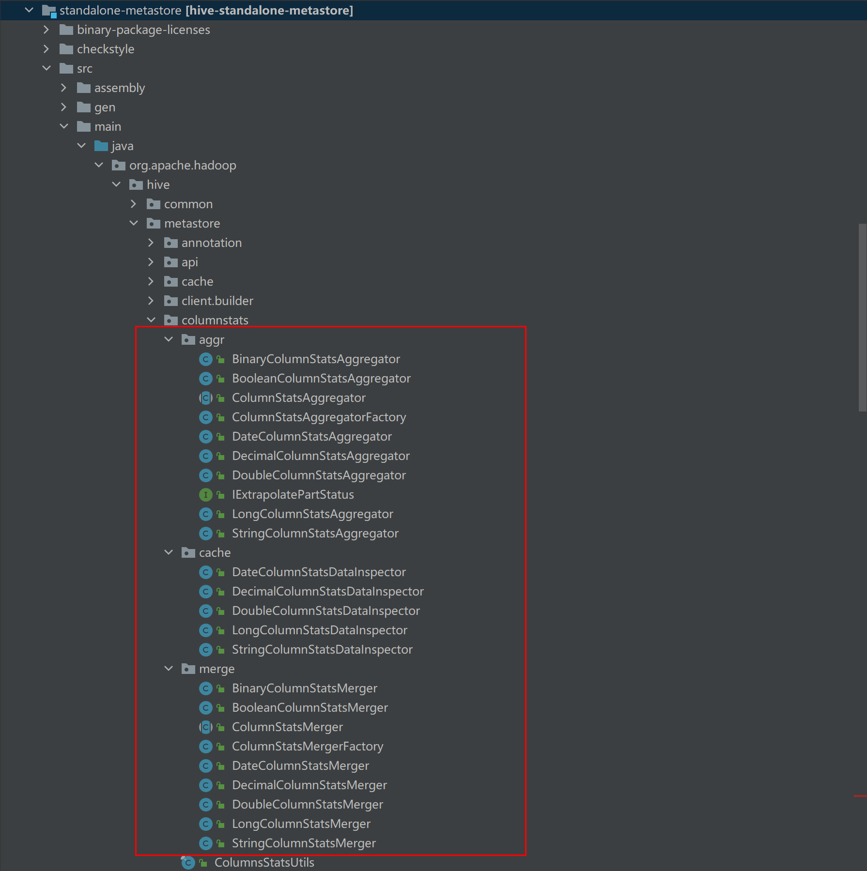Click the DoubleColumnStatsMerger class icon

[206, 805]
